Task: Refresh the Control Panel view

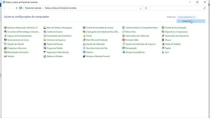Action: pyautogui.click(x=146, y=8)
